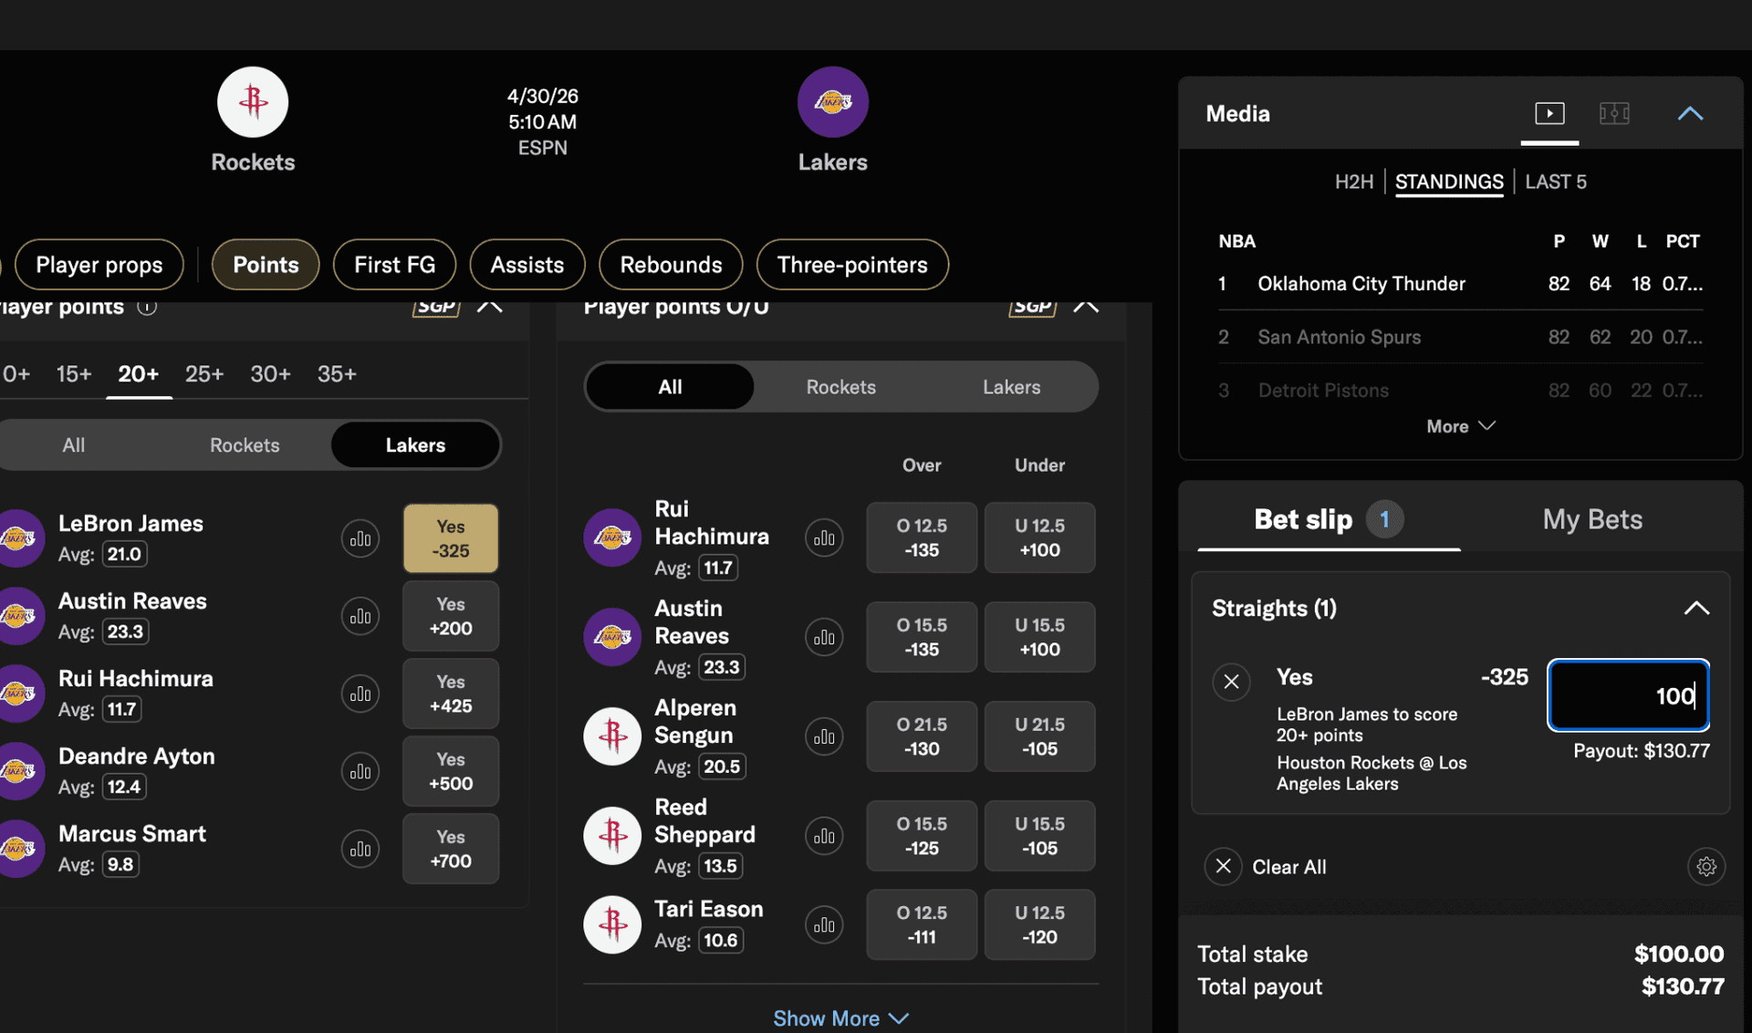Click the Clear All X icon
The height and width of the screenshot is (1033, 1752).
[1223, 866]
